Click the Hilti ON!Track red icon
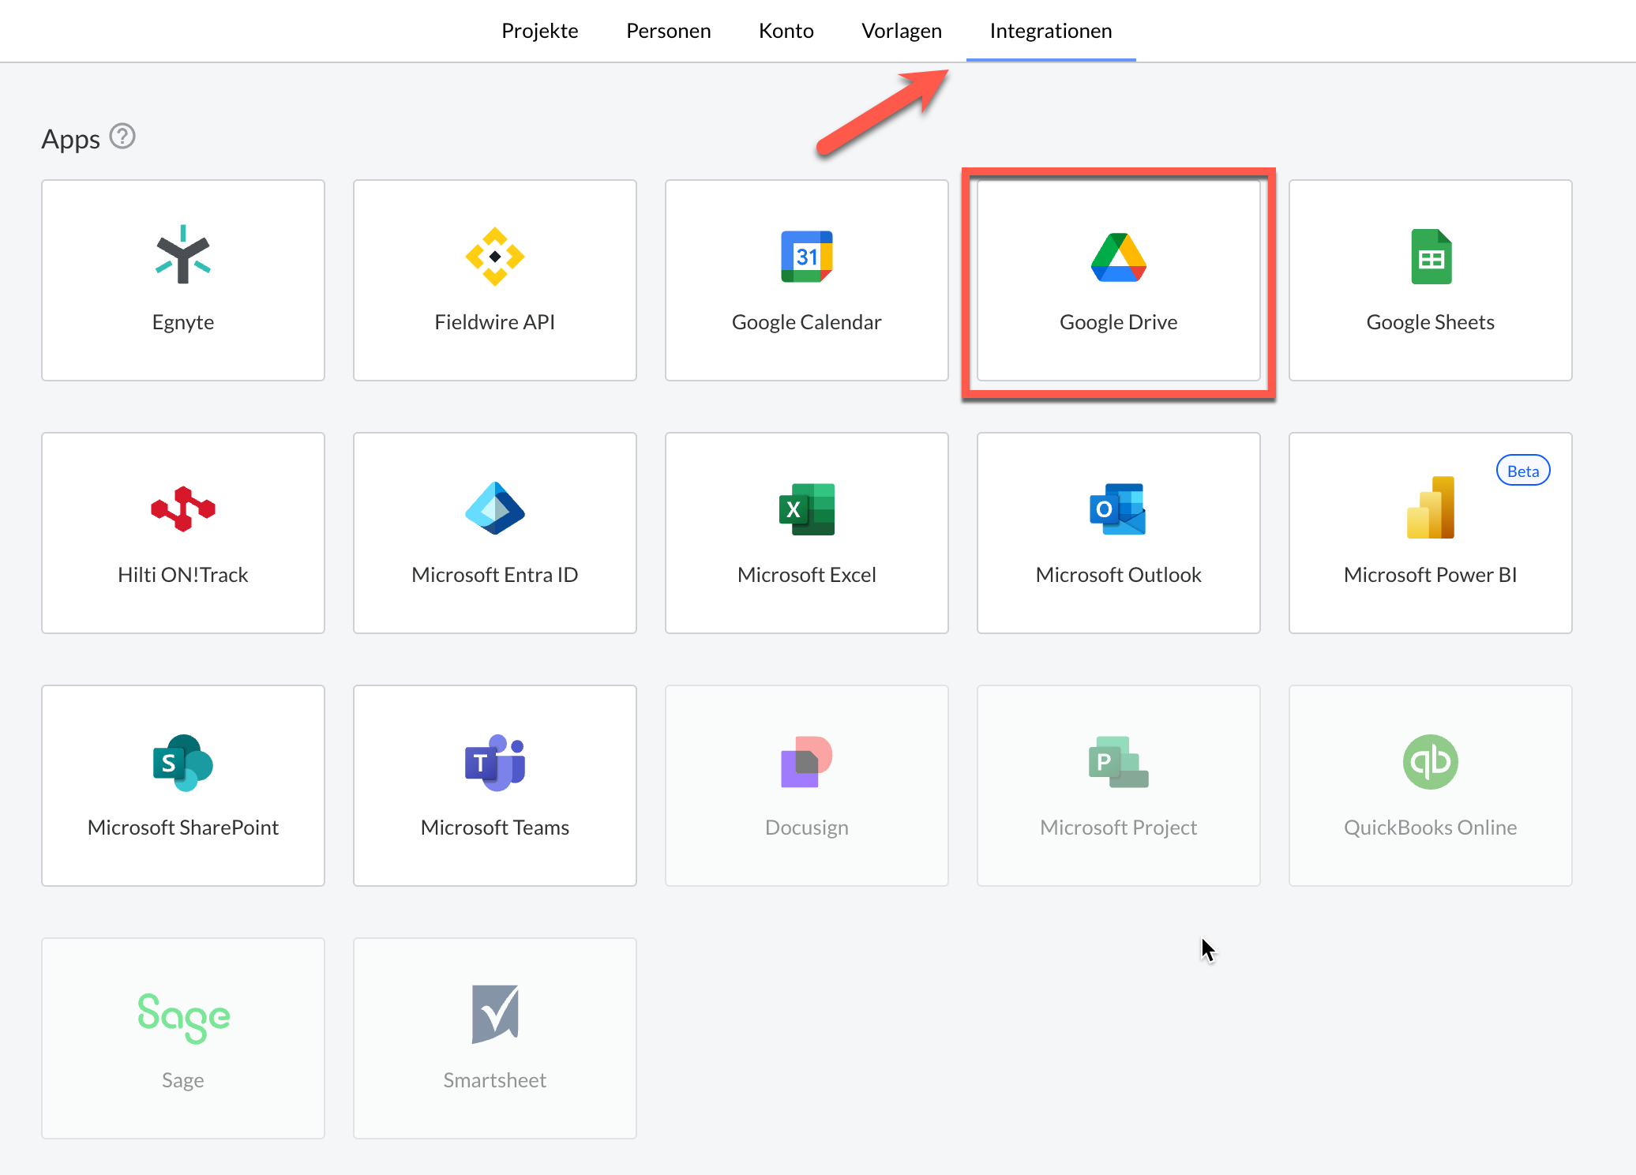 pyautogui.click(x=183, y=509)
